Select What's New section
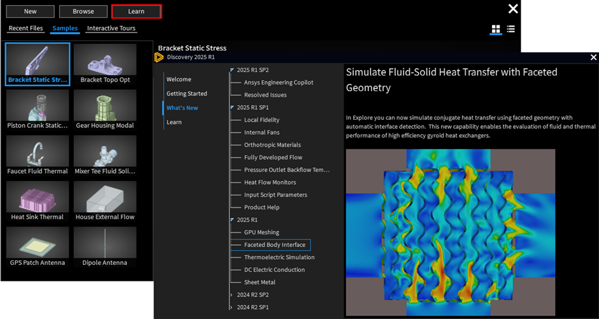This screenshot has height=319, width=599. pos(182,108)
